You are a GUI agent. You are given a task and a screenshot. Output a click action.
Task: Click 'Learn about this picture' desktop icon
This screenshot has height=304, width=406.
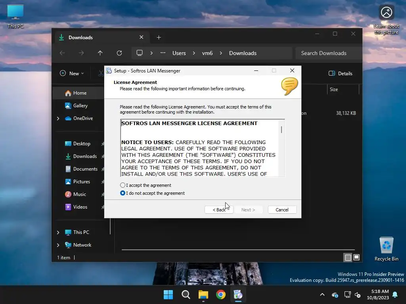coord(386,20)
